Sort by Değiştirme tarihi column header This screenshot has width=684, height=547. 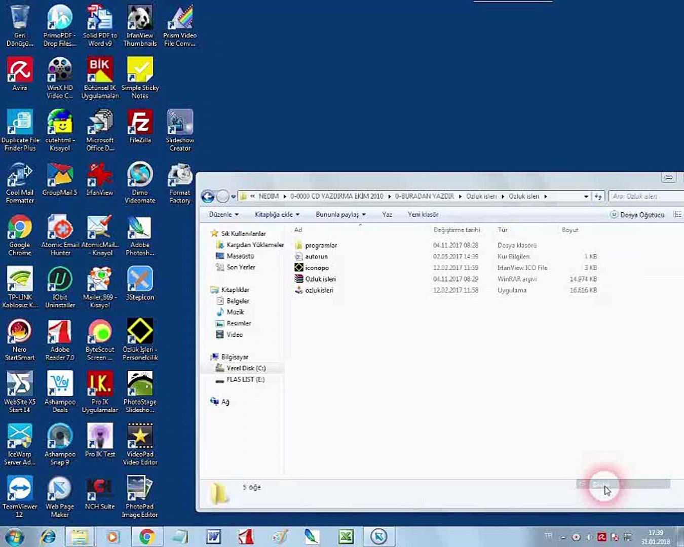(457, 230)
